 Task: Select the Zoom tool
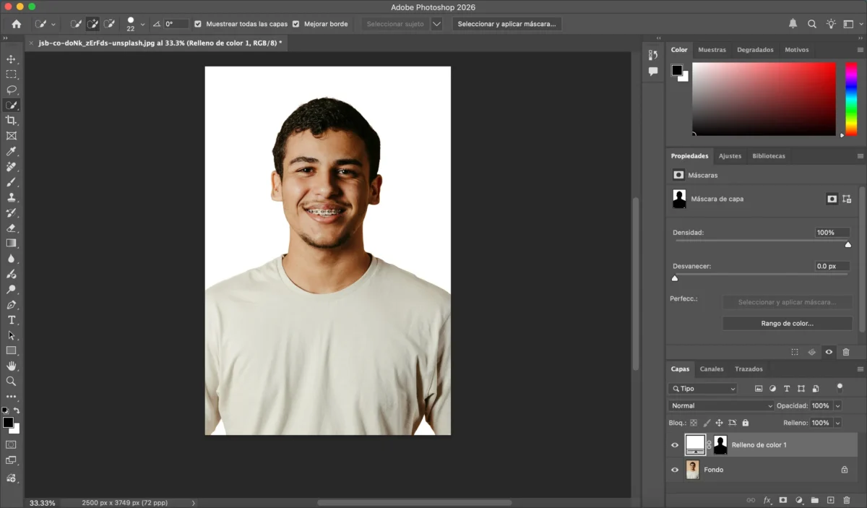point(12,381)
